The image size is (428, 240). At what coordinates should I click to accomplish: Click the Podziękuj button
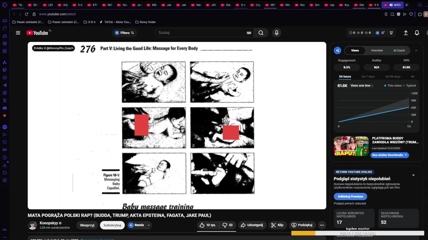(302, 225)
